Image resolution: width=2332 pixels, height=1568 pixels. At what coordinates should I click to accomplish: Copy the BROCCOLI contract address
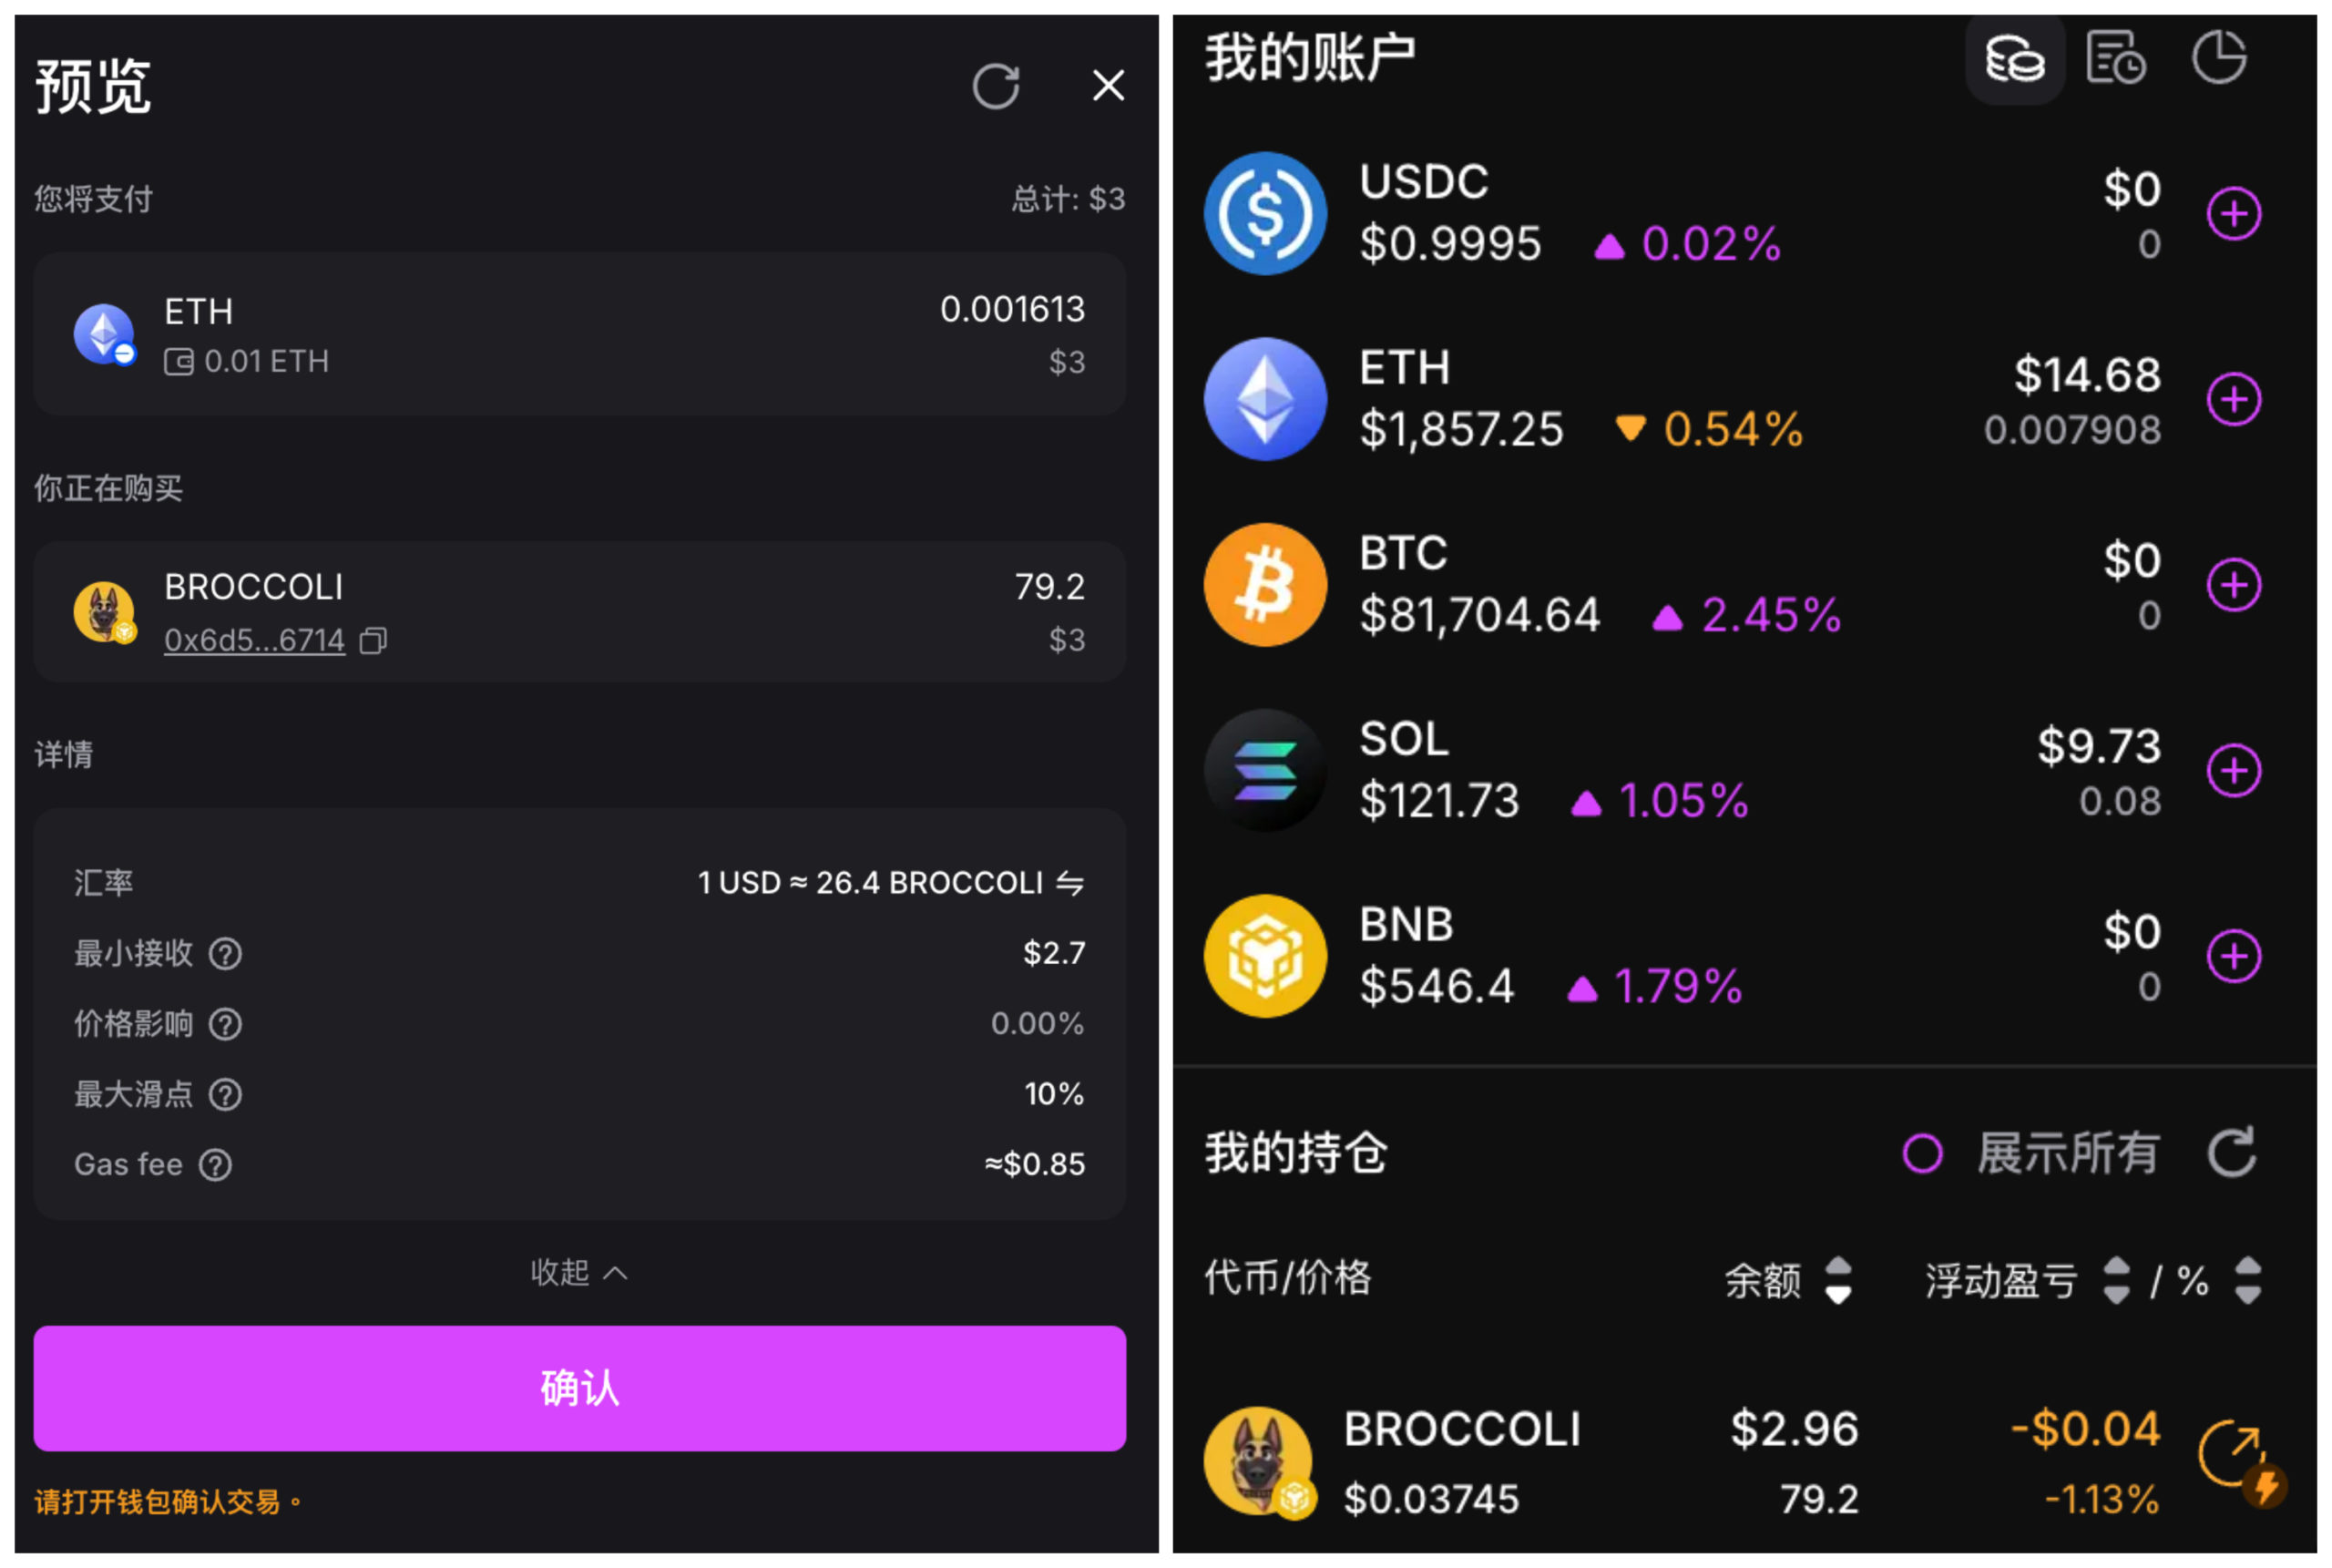click(x=373, y=640)
